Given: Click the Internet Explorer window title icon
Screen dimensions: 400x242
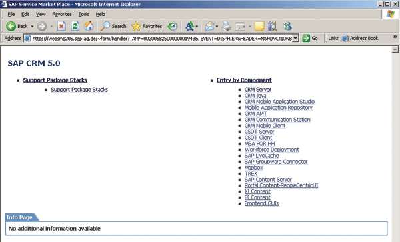Looking at the screenshot, I should pos(3,4).
